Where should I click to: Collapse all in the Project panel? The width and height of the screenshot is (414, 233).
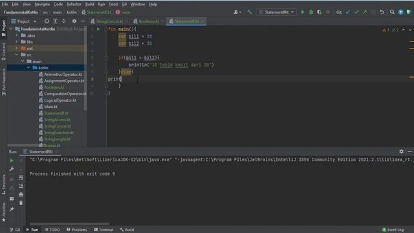(x=63, y=21)
